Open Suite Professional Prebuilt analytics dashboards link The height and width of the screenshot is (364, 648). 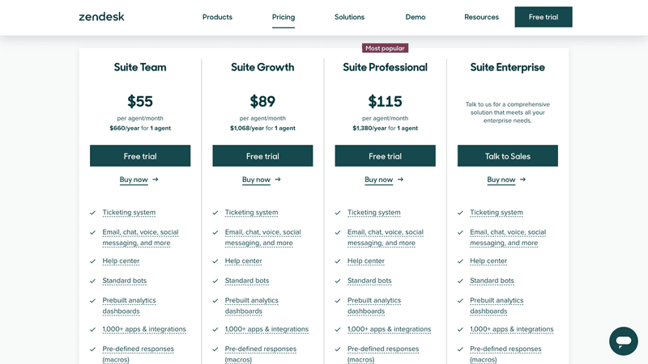[373, 306]
